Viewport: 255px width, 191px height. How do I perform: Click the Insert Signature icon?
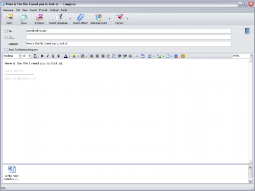[58, 19]
